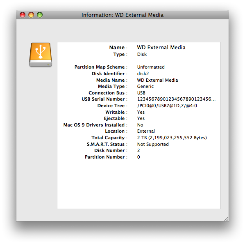Click the 'Unformatted' partition scheme value
Screen dimensions: 245x244
151,67
